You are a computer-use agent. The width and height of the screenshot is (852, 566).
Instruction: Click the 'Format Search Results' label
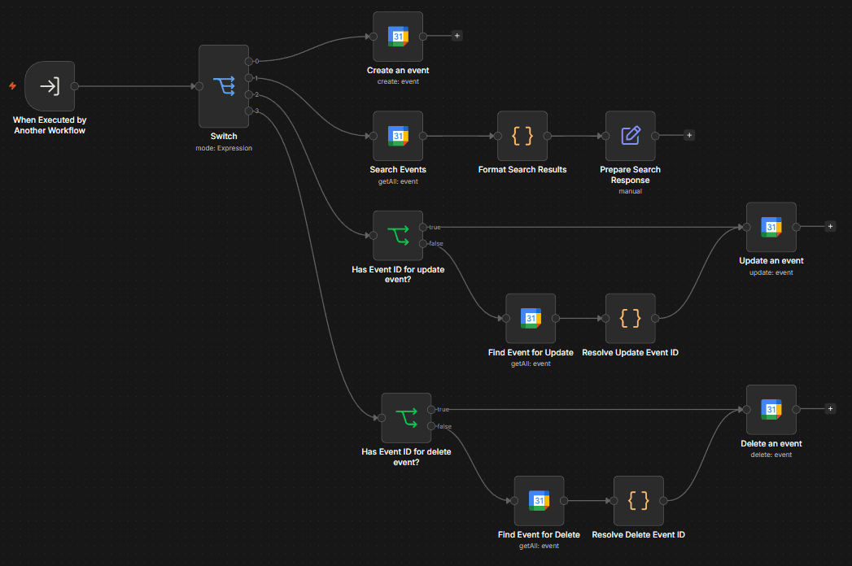[x=522, y=169]
